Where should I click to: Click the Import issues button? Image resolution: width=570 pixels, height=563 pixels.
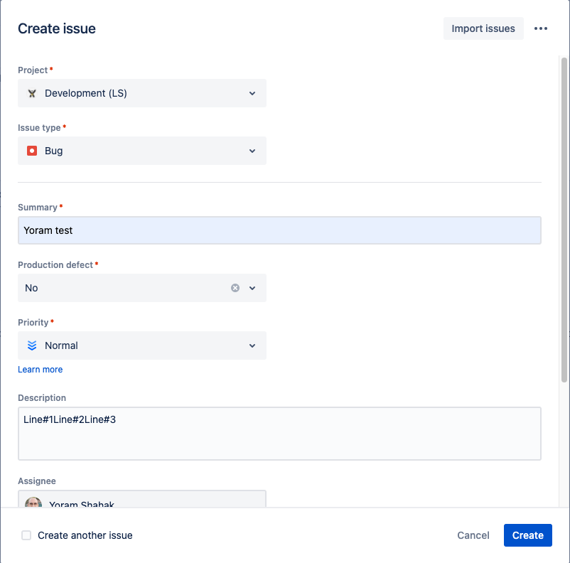tap(483, 28)
